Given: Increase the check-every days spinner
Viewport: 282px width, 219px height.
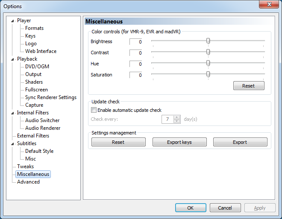Looking at the screenshot, I should [x=176, y=117].
